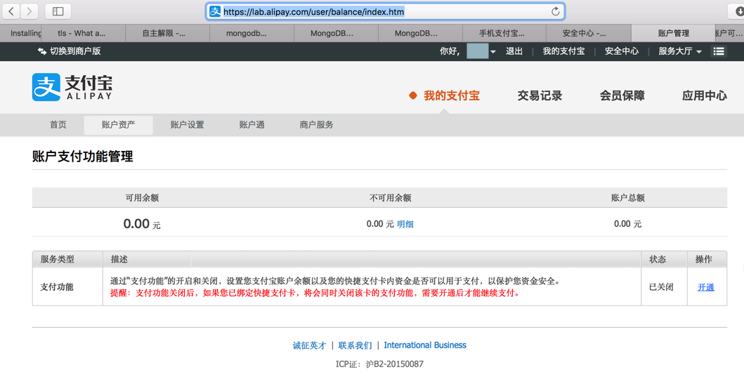744x377 pixels.
Task: Switch to the 安全中心 browser tab
Action: point(588,33)
